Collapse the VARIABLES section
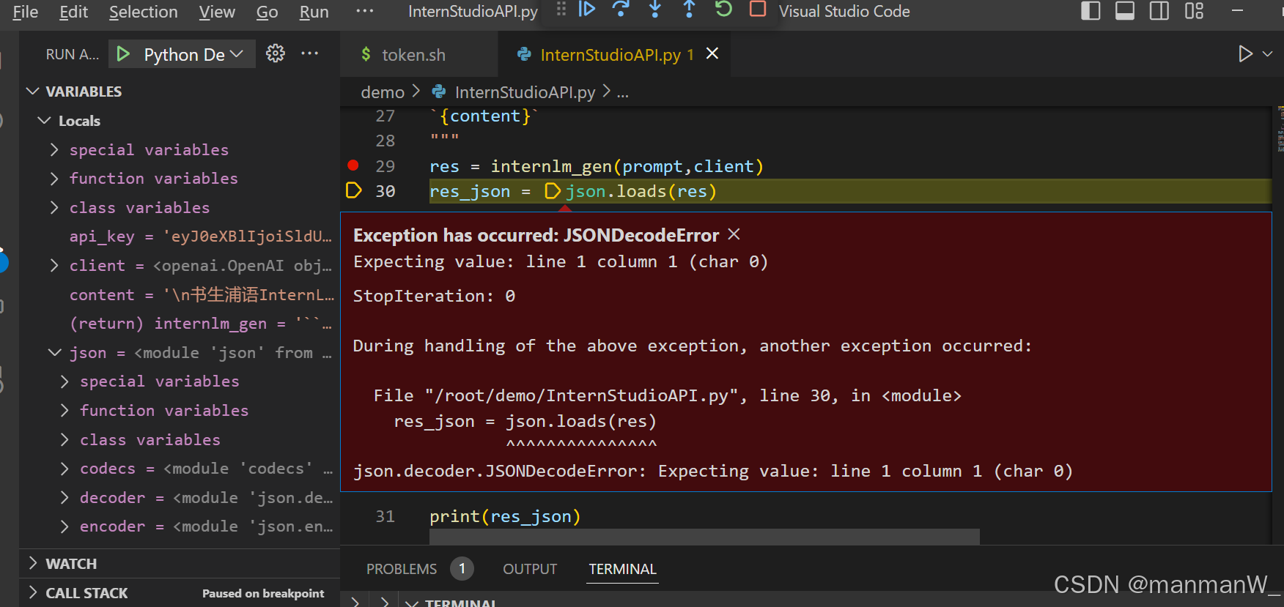Screen dimensions: 1284x607 (x=33, y=92)
